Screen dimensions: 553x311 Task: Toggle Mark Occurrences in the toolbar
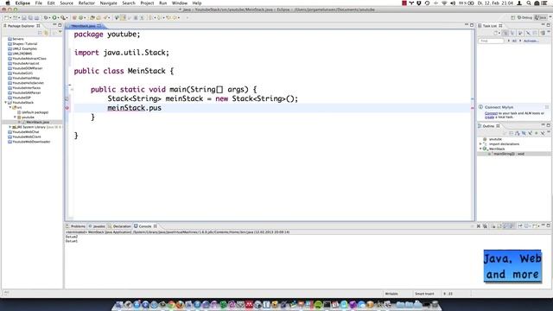click(x=123, y=17)
